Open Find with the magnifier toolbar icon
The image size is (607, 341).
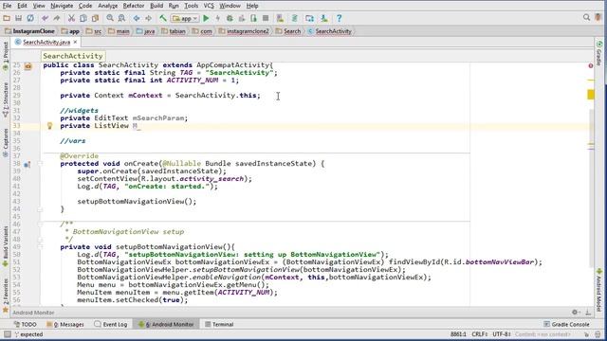coord(110,18)
